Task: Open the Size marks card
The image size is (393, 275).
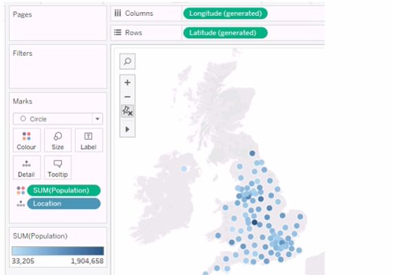Action: pyautogui.click(x=58, y=141)
